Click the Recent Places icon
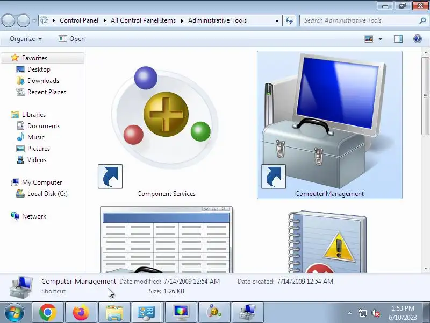The height and width of the screenshot is (323, 430). 20,92
